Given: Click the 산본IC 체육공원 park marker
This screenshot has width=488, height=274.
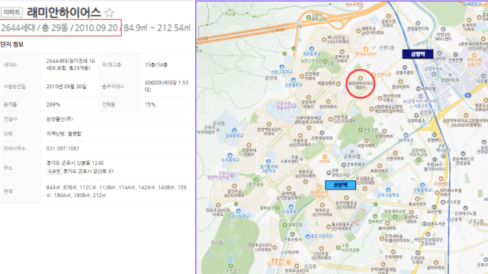Looking at the screenshot, I should click(308, 18).
